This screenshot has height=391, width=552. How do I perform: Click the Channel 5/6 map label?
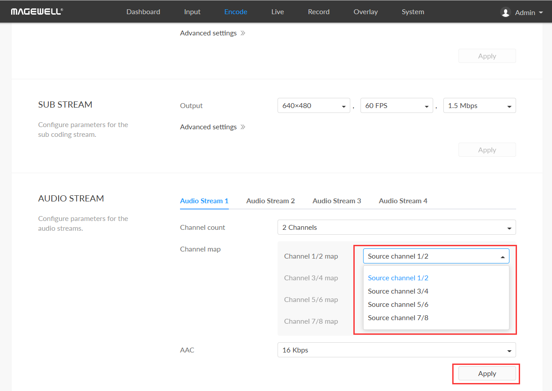(311, 300)
